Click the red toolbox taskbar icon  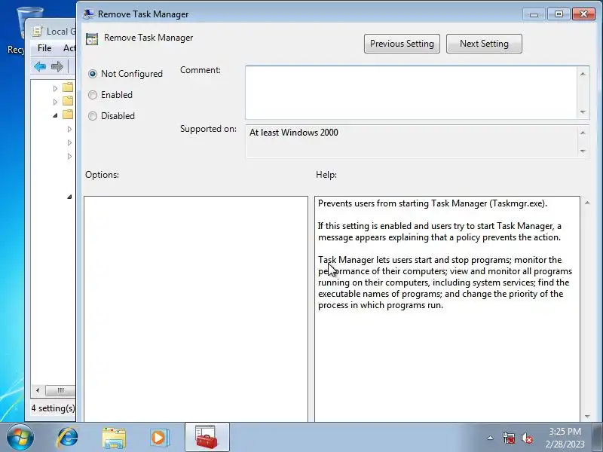(x=207, y=438)
